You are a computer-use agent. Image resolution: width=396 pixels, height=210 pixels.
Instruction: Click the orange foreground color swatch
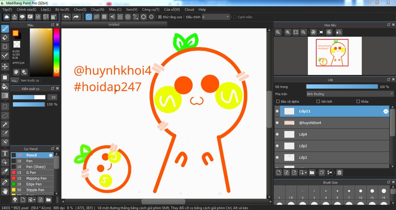15,33
